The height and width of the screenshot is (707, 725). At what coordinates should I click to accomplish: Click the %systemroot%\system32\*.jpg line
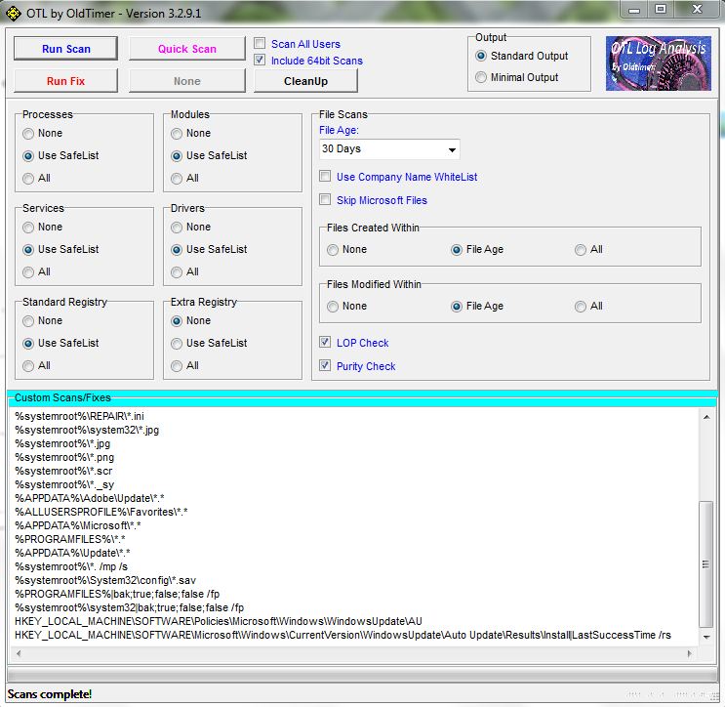click(87, 430)
